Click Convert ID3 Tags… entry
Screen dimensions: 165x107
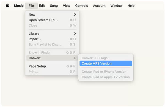tap(106, 58)
